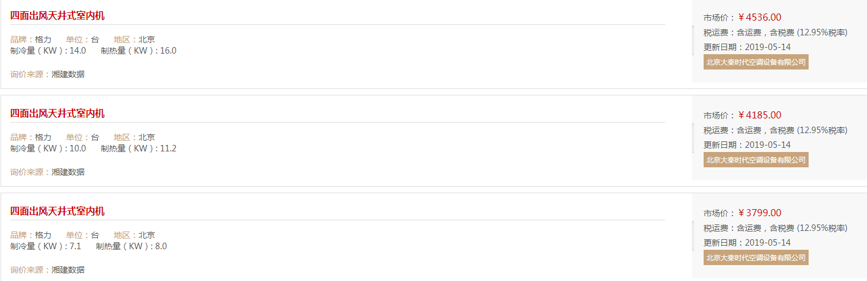The height and width of the screenshot is (281, 867).
Task: Click the 2019-05-14 update date under ¥3799.00
Action: [768, 243]
